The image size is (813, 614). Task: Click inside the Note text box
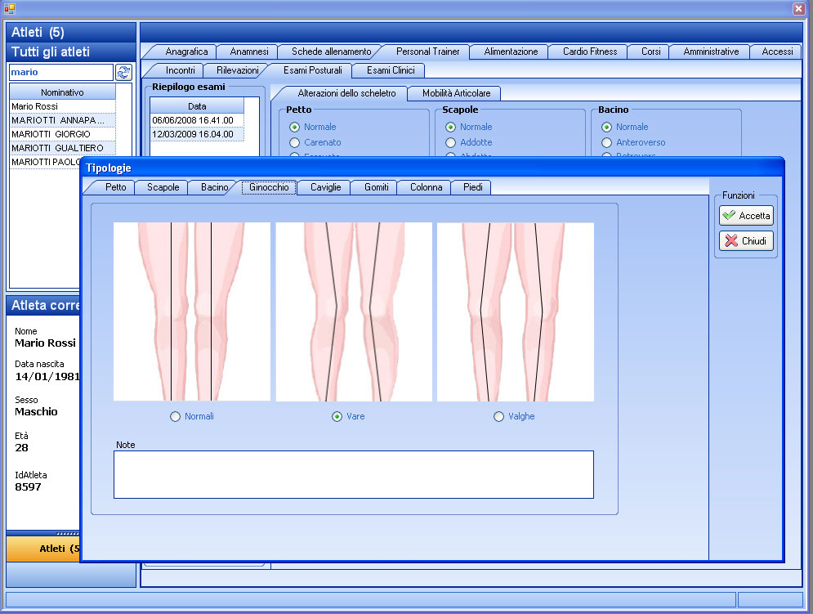pyautogui.click(x=353, y=474)
